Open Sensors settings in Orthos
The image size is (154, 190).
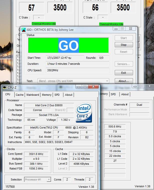124,64
